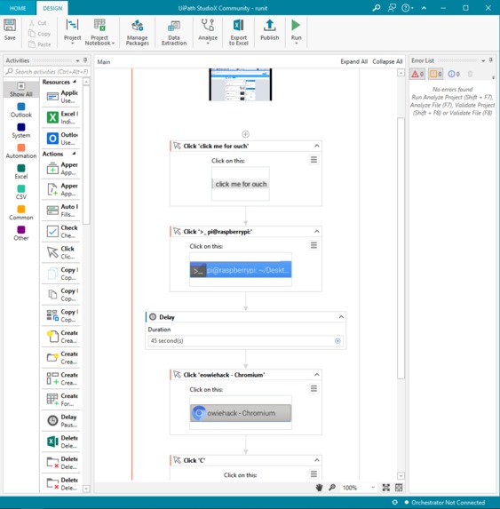This screenshot has height=509, width=500.
Task: Toggle warning filter in Error List
Action: click(x=435, y=74)
